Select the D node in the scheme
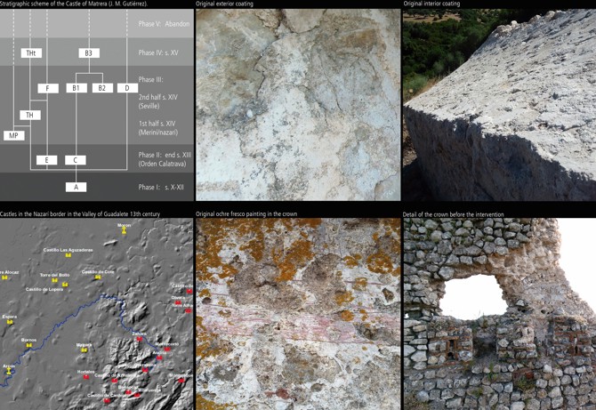The height and width of the screenshot is (410, 596). click(x=127, y=88)
